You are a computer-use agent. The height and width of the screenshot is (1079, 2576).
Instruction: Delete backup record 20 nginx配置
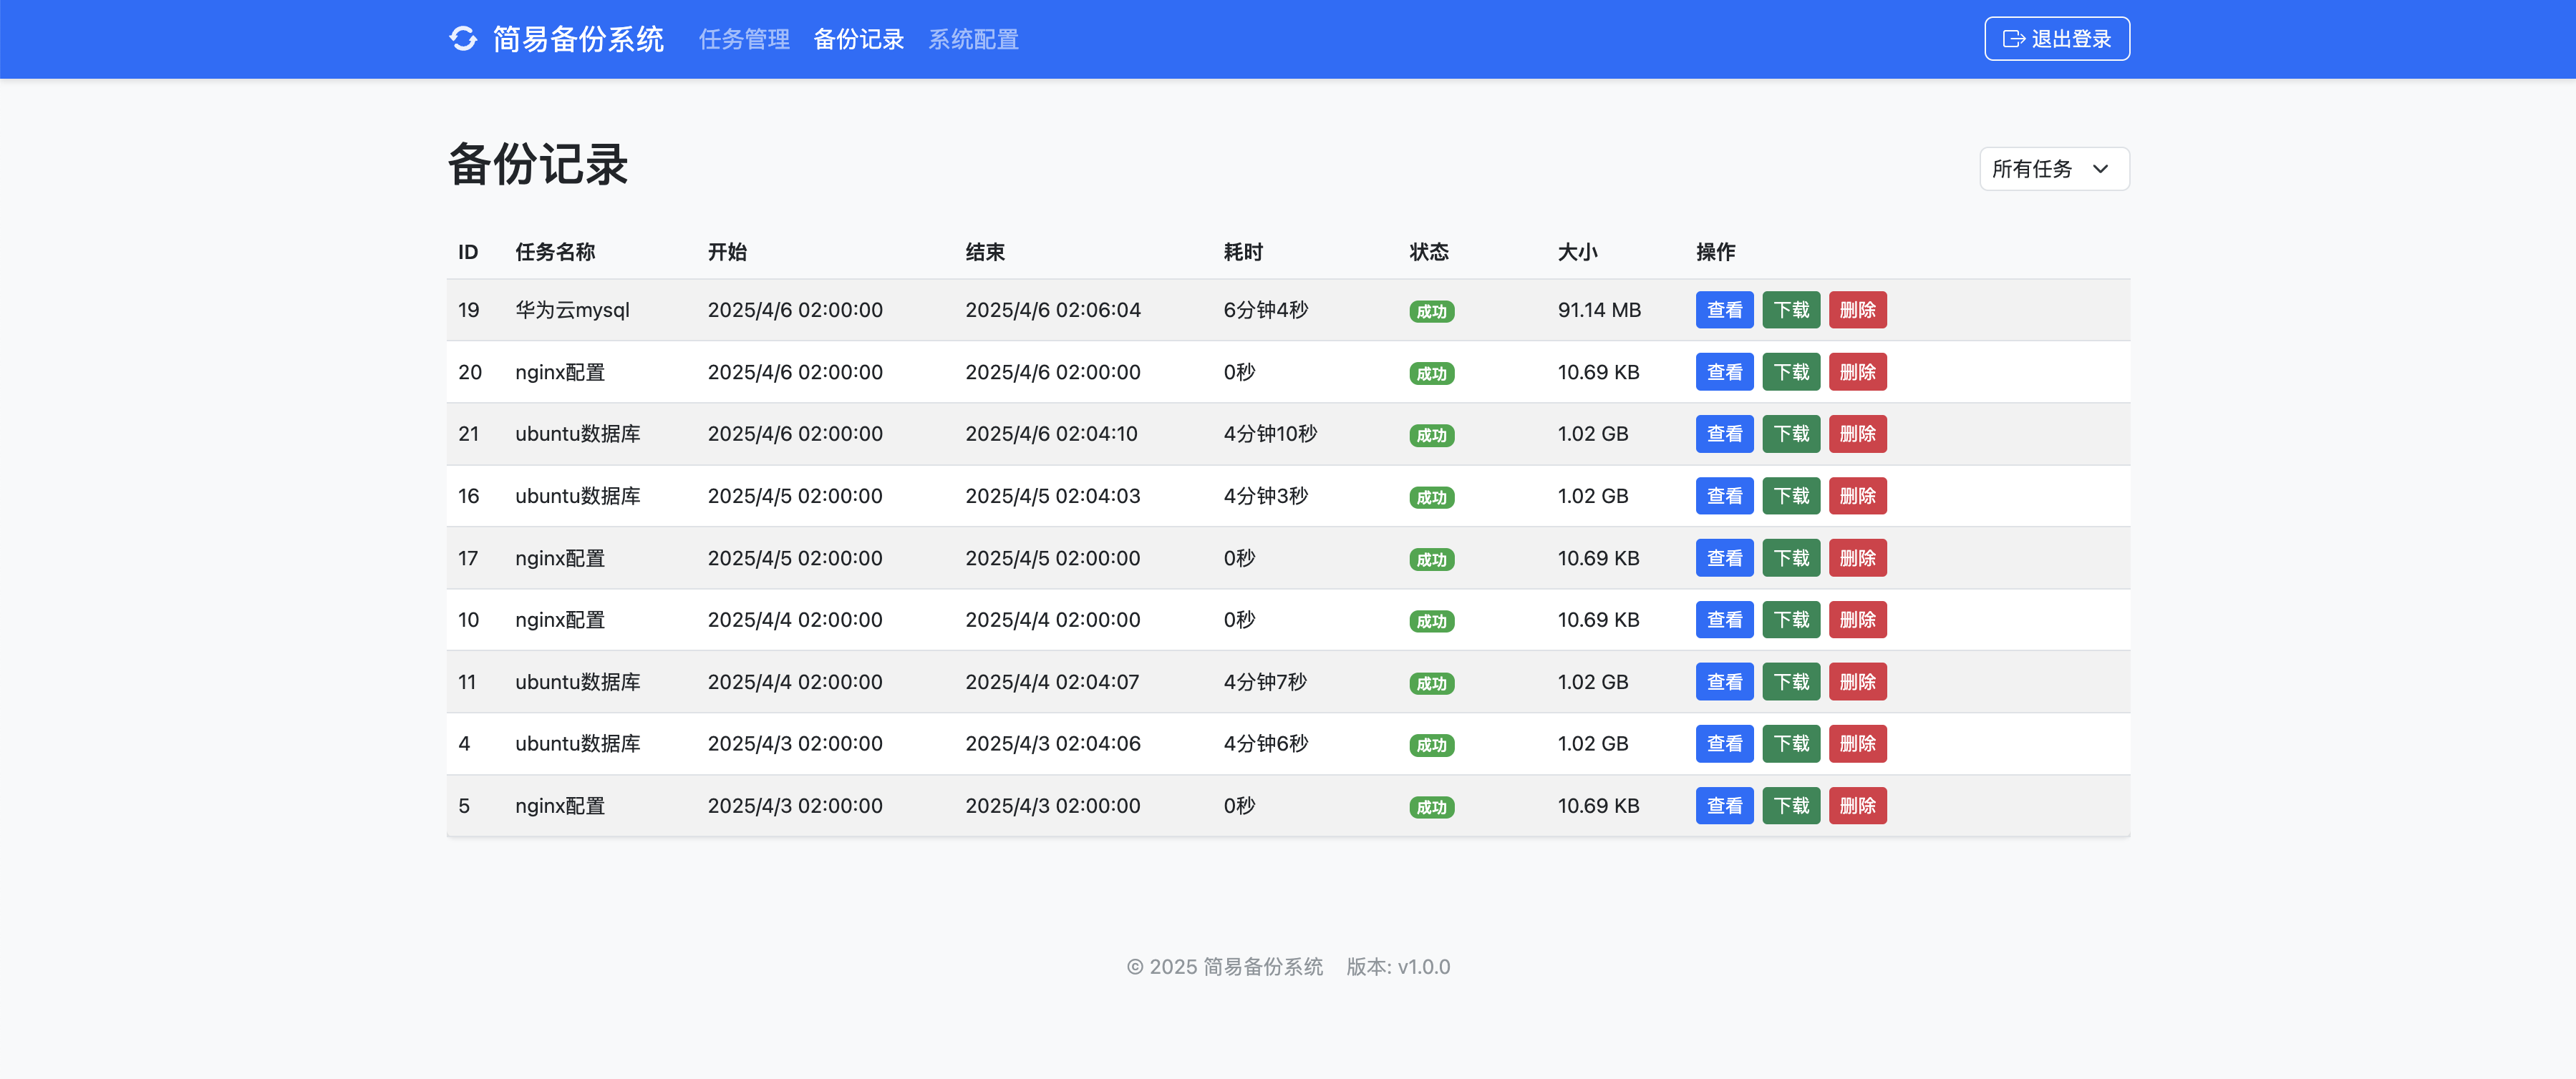click(x=1857, y=371)
